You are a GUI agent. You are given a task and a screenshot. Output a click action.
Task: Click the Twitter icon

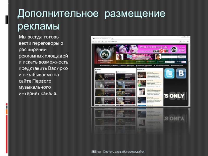coord(169,73)
